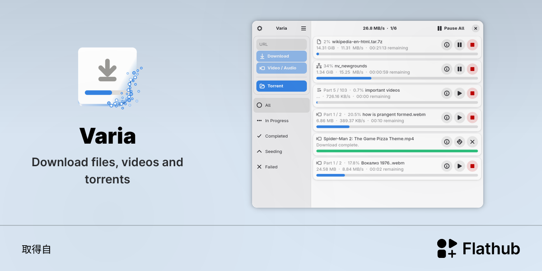Stop the nv_newgrounds torrent download
Screen dimensions: 542x271
pyautogui.click(x=472, y=69)
